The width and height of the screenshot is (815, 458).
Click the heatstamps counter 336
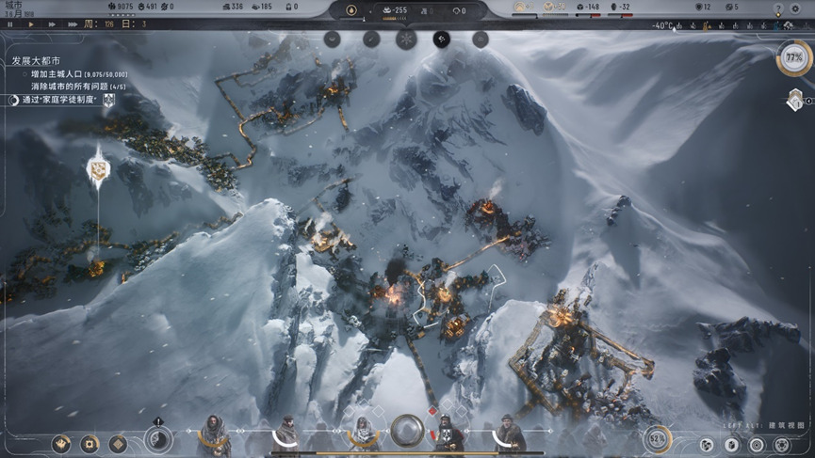coord(234,7)
